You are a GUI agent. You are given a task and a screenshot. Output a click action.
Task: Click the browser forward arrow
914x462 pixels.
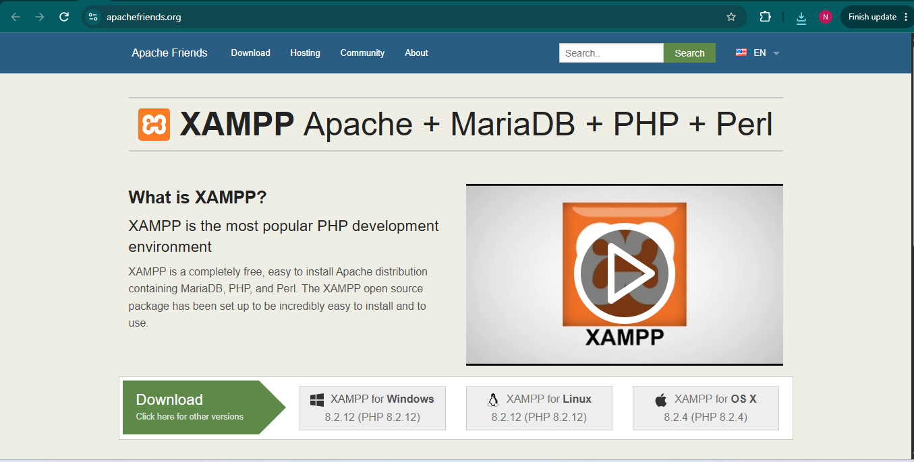40,17
